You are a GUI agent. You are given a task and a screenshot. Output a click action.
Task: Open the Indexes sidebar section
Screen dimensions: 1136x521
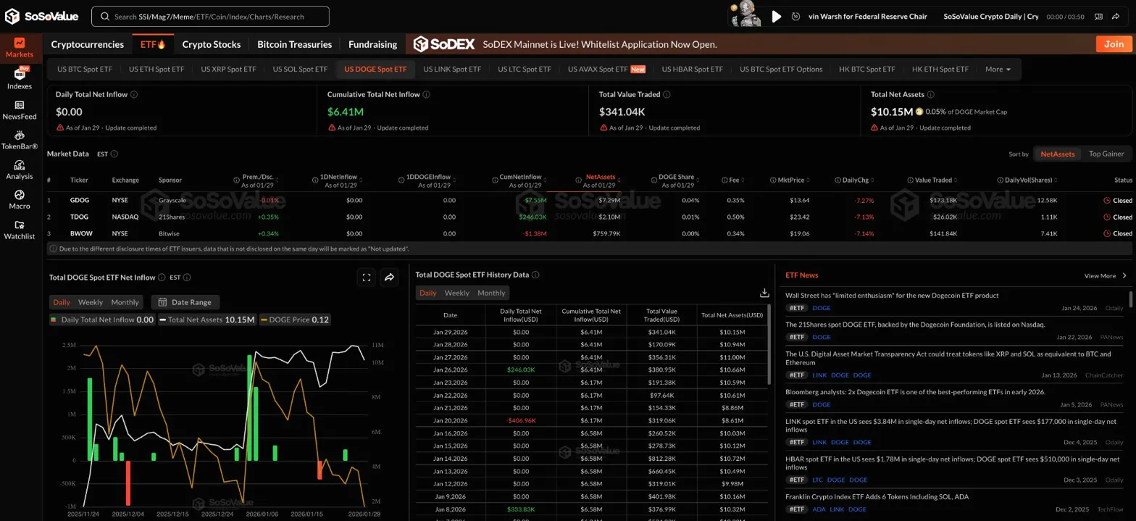[x=20, y=78]
